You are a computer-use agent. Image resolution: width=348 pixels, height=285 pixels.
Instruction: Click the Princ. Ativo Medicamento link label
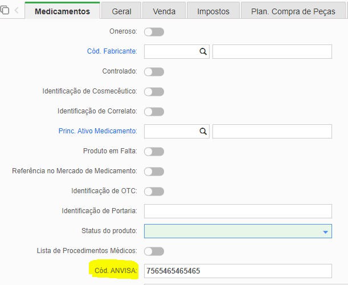(98, 131)
